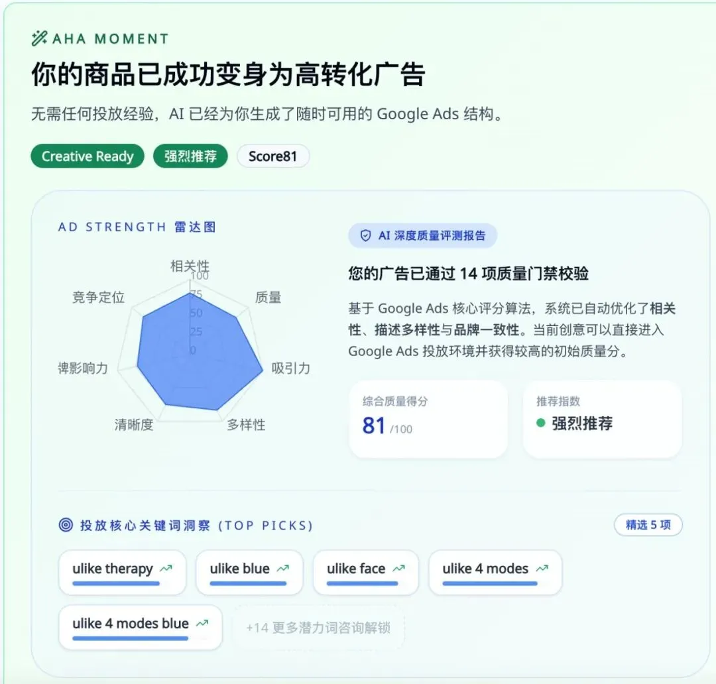Select the 强烈推荐 green badge
This screenshot has height=684, width=716.
point(190,156)
